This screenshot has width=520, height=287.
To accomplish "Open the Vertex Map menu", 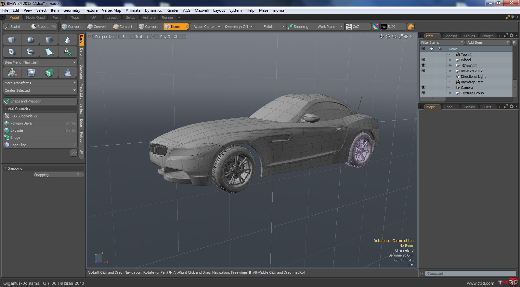I will [x=111, y=10].
